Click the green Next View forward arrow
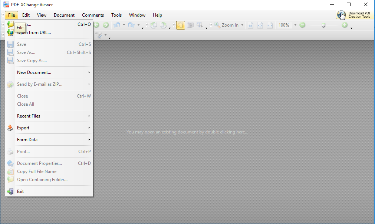The width and height of the screenshot is (375, 224). (106, 25)
